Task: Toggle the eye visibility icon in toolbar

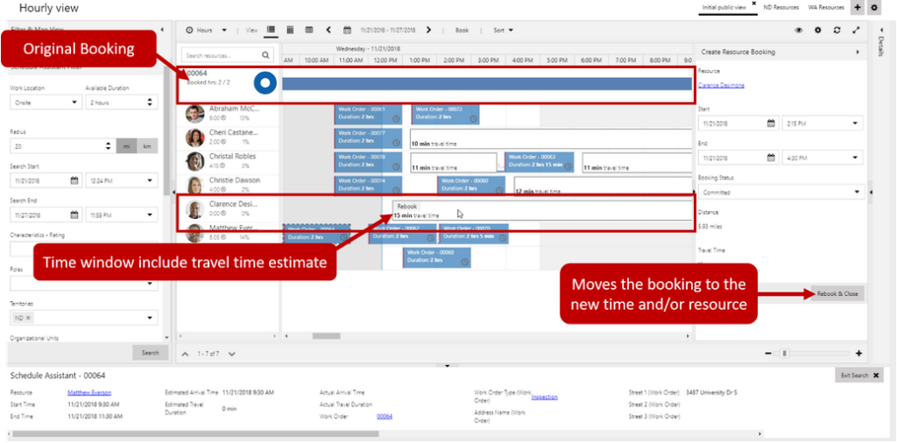Action: coord(799,31)
